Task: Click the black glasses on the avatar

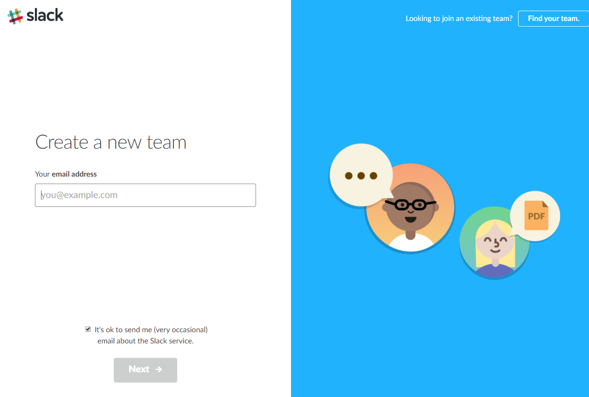Action: tap(410, 204)
